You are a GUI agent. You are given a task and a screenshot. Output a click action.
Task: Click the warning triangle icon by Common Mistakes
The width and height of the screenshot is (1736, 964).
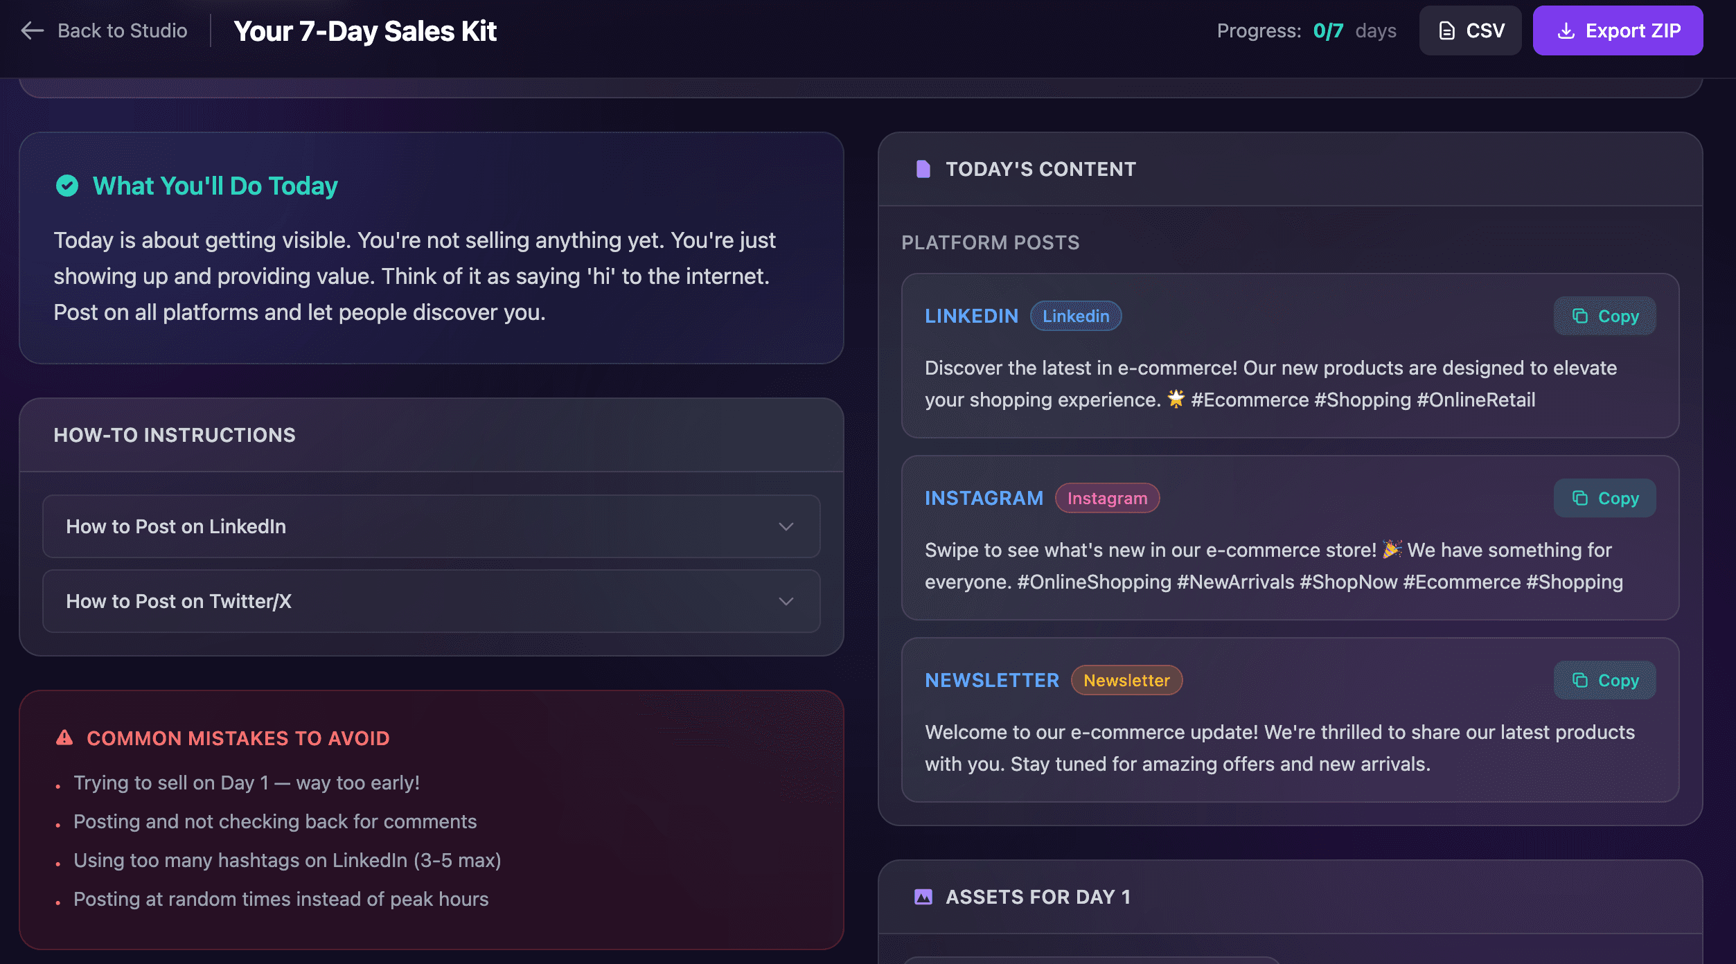(64, 738)
